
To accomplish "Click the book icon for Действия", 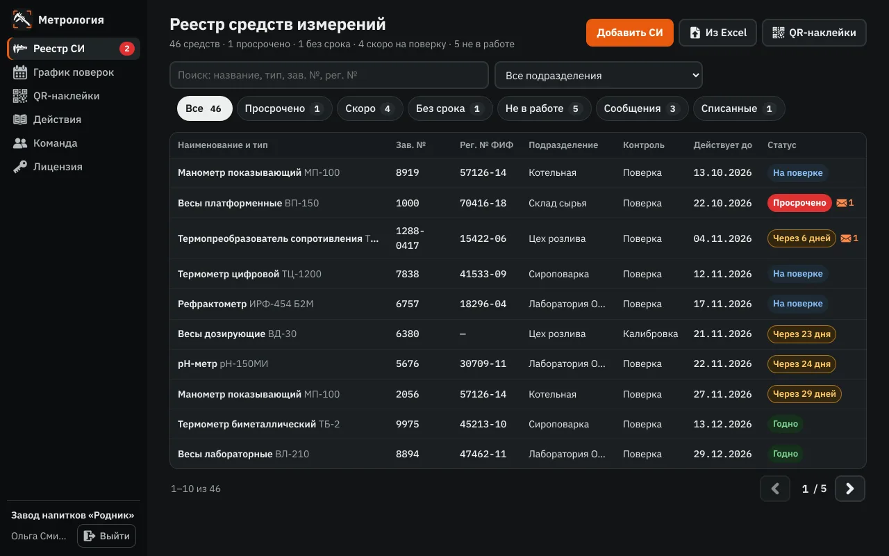I will click(x=20, y=120).
